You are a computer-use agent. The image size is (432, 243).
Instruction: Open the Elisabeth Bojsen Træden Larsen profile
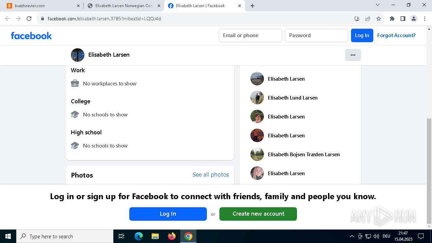point(304,155)
